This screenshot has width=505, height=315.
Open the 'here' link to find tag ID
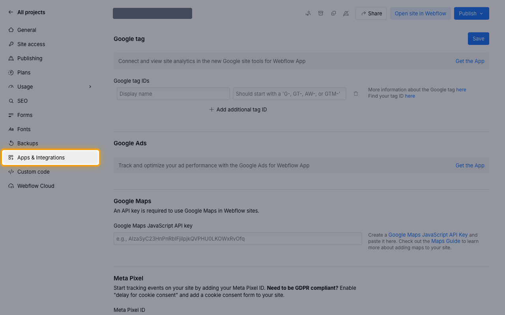click(x=410, y=96)
